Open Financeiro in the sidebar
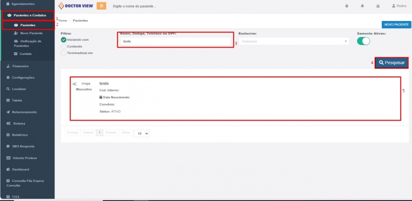 (x=21, y=66)
